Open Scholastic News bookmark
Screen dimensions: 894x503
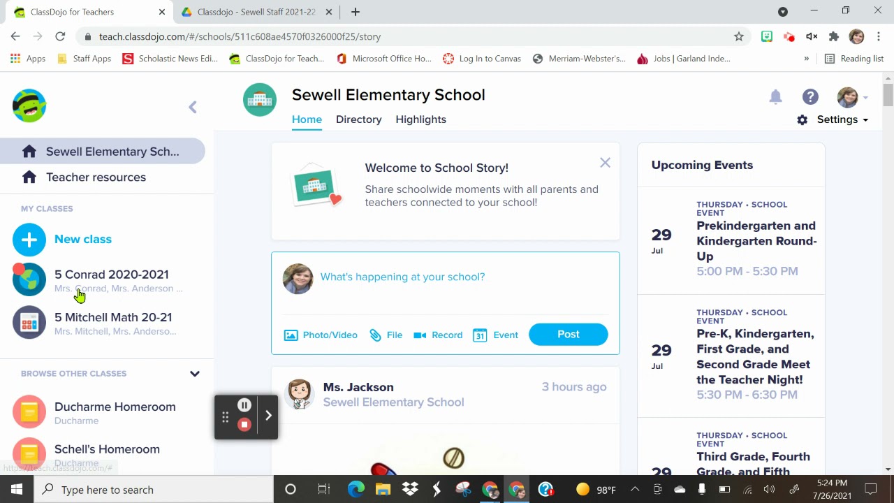170,59
